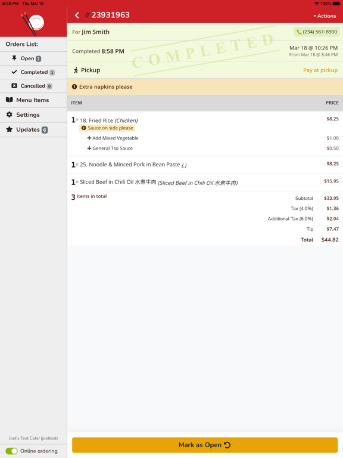The height and width of the screenshot is (458, 343).
Task: Click the Updates badge showing 6
Action: [45, 129]
